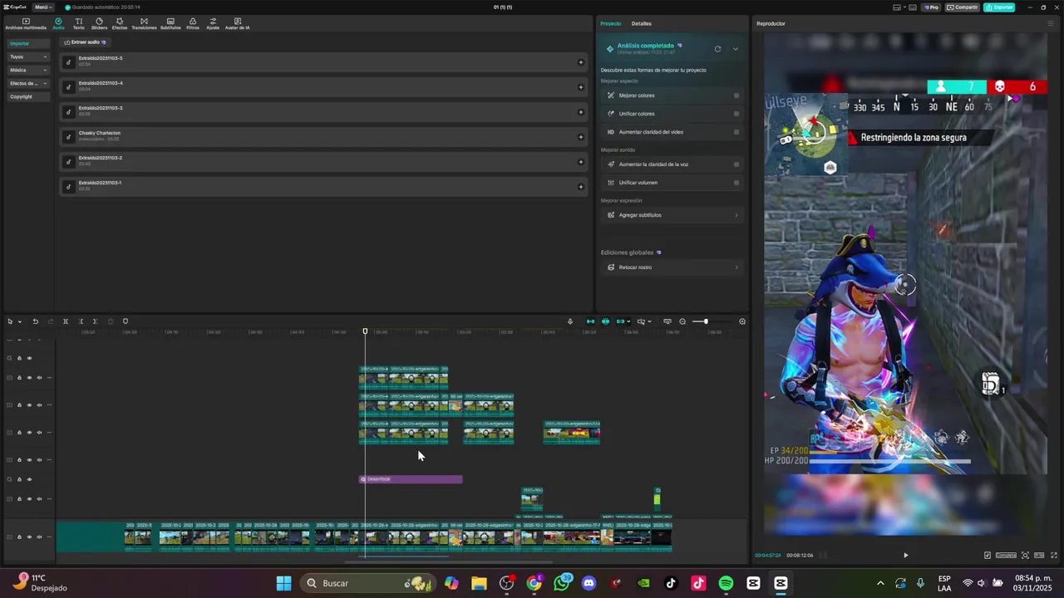The image size is (1064, 598).
Task: Select Mejorar colores suggestion
Action: [x=672, y=96]
